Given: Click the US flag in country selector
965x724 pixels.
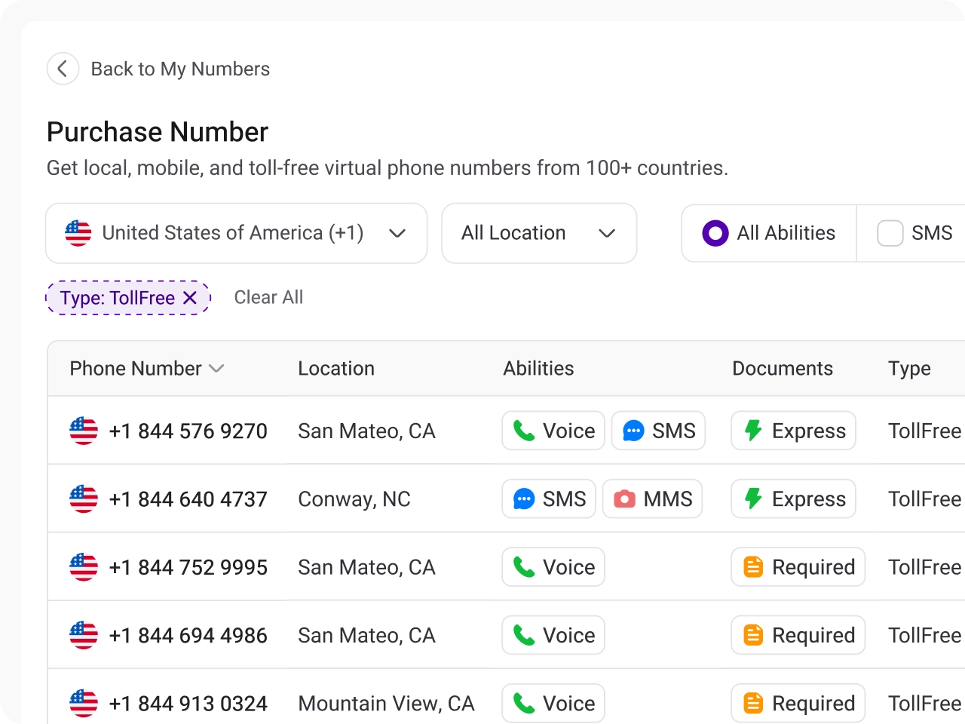Looking at the screenshot, I should coord(78,233).
